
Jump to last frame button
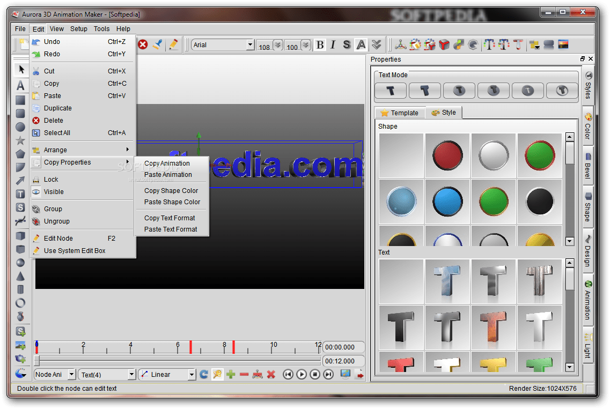(x=329, y=374)
